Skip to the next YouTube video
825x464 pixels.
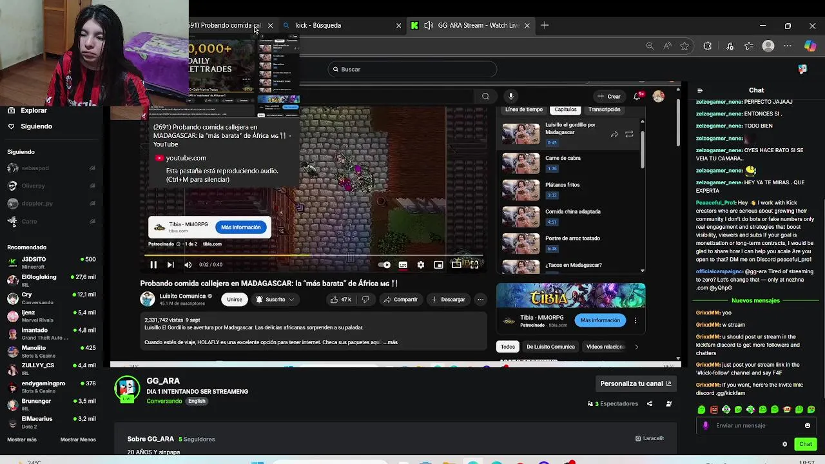pos(170,265)
